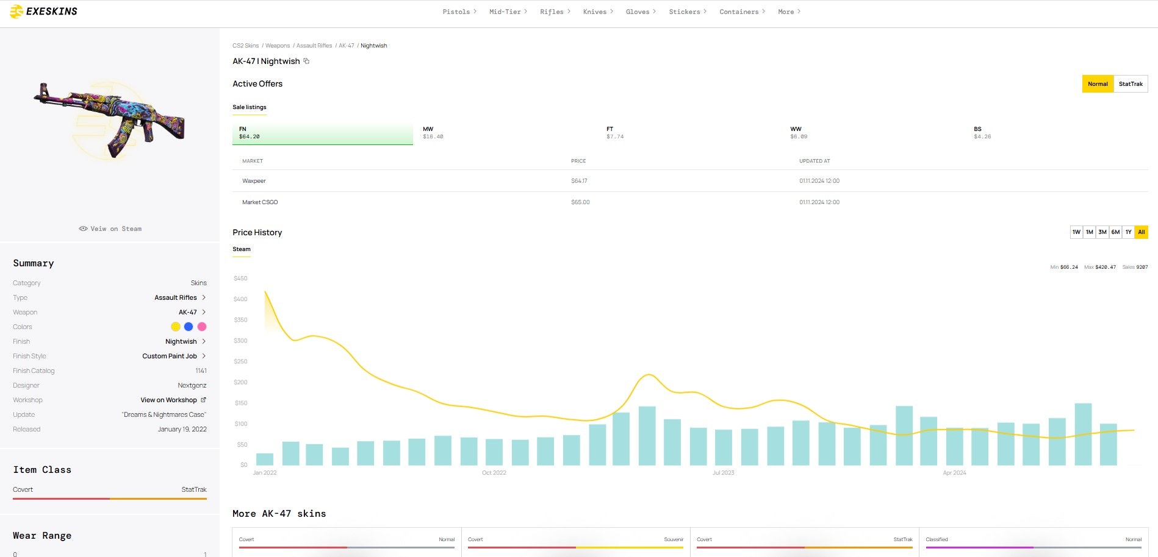Click the Waxpeer market row

pos(690,181)
